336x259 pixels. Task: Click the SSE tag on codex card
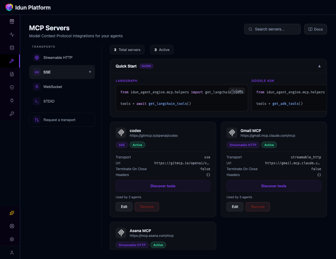coord(122,145)
